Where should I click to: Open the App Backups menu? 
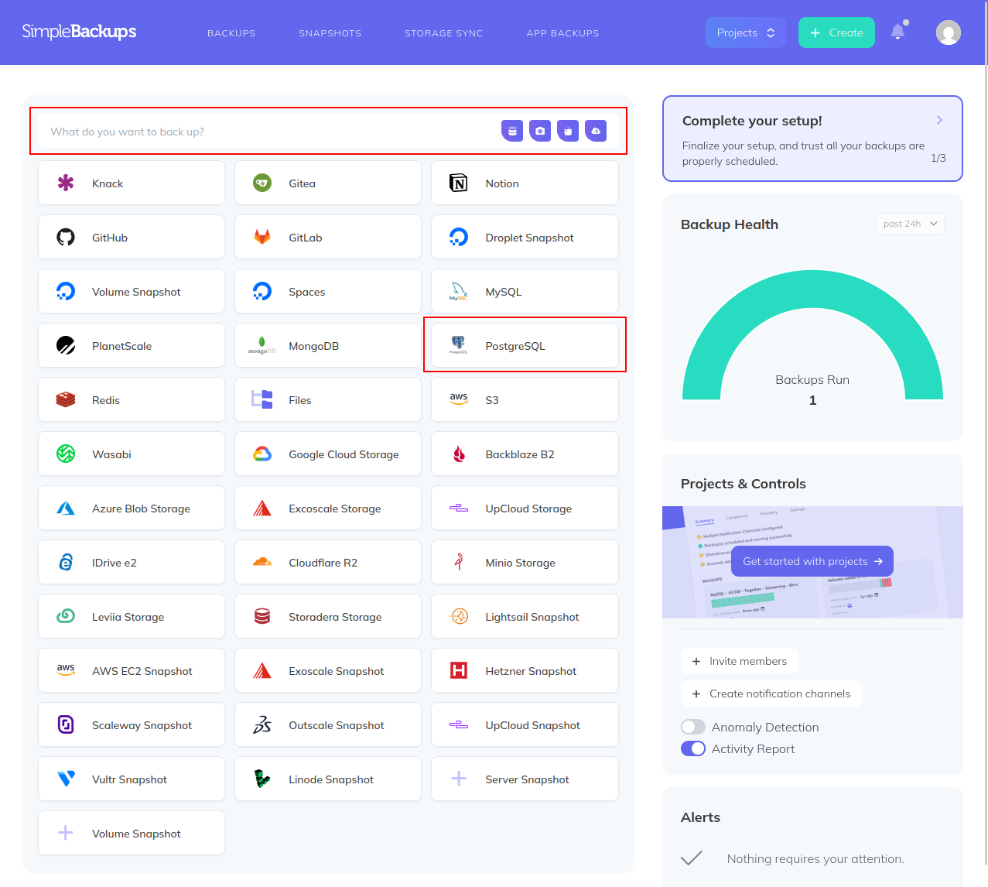click(x=562, y=33)
